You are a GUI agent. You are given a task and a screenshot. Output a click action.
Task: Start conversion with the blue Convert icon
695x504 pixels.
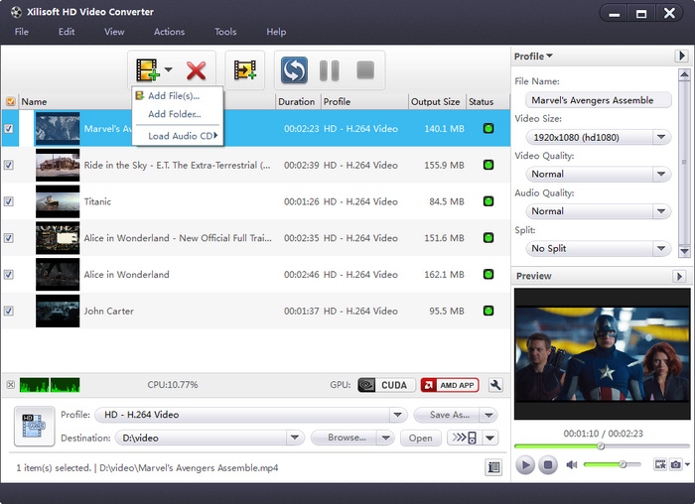pyautogui.click(x=294, y=70)
